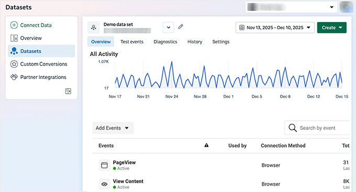The image size is (356, 192).
Task: Open the Settings tab
Action: (221, 41)
